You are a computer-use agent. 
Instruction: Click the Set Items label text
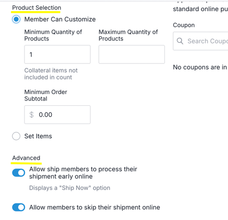38,136
